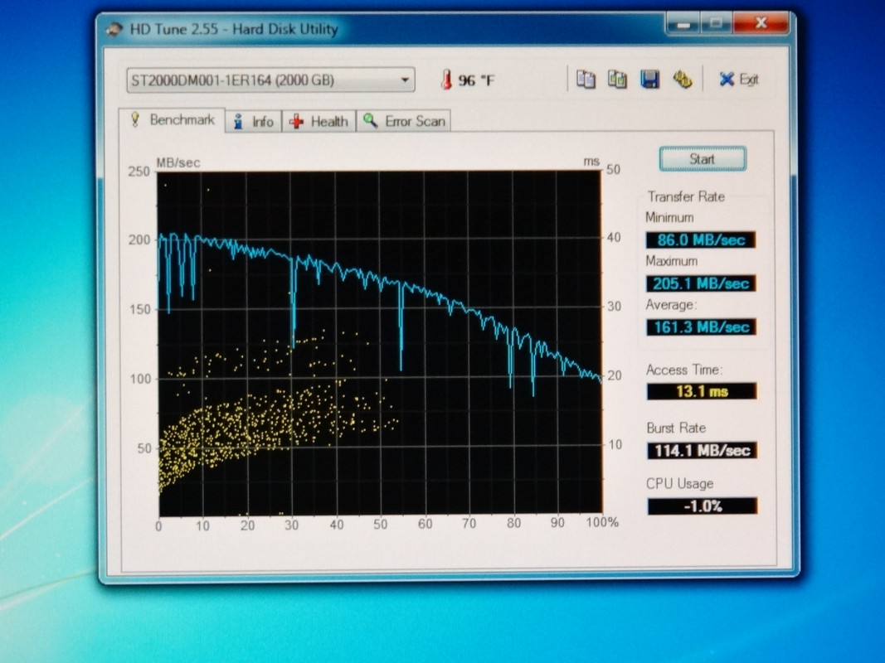Copy benchmark info to clipboard icon

[x=586, y=80]
